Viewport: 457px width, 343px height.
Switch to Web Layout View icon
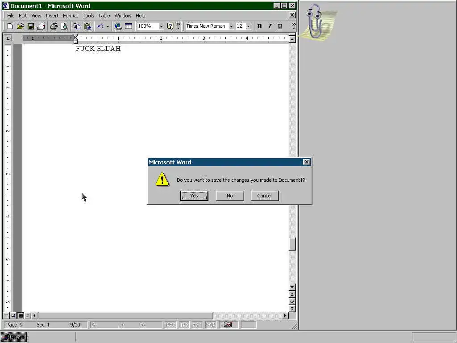pos(13,316)
